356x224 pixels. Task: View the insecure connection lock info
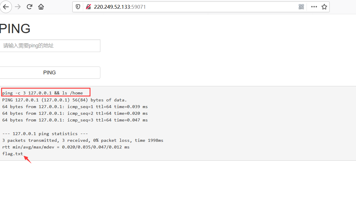pos(88,7)
